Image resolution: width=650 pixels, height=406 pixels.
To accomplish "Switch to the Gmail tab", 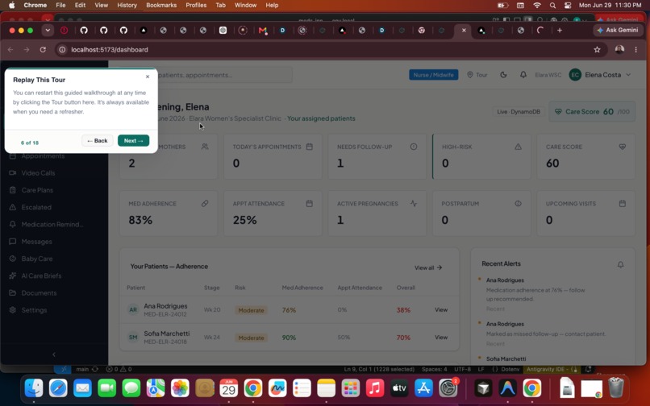I will click(262, 31).
